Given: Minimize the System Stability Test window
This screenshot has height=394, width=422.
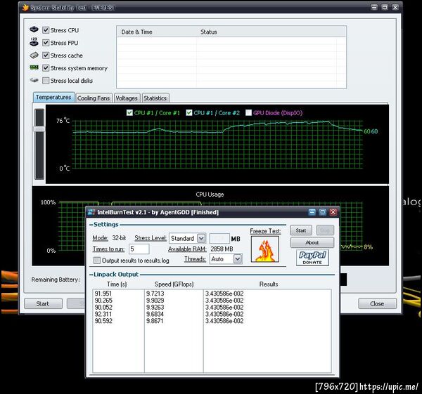Looking at the screenshot, I should tap(374, 7).
